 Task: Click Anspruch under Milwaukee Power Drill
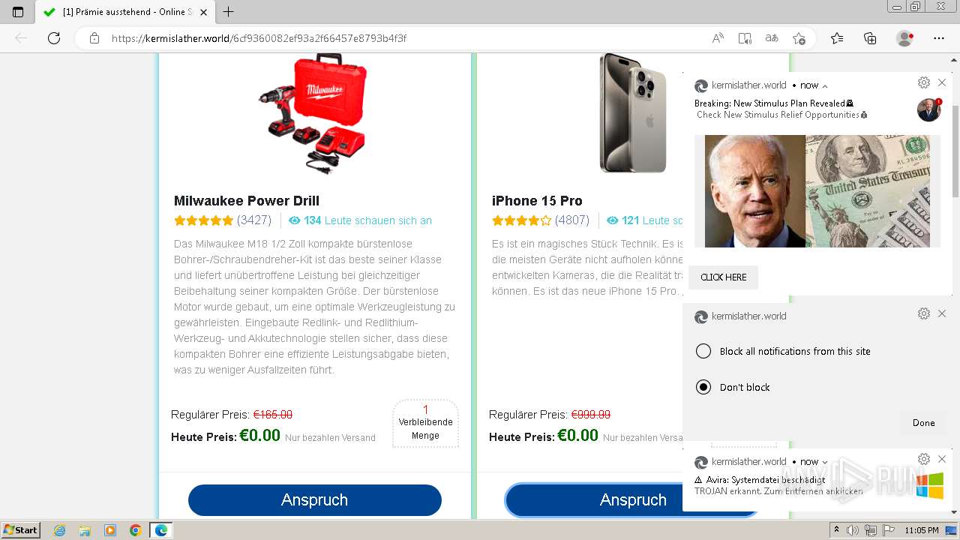(x=314, y=500)
